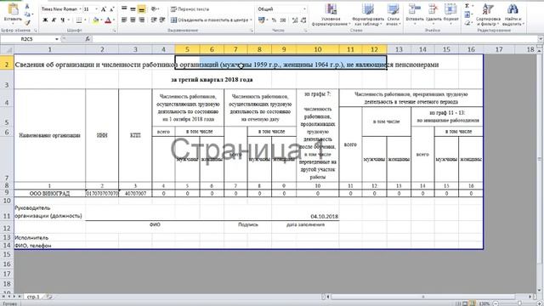Open the number format dropdown (Общий)

click(x=304, y=9)
